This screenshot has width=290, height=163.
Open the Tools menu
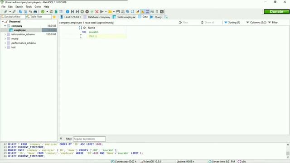coord(29,7)
